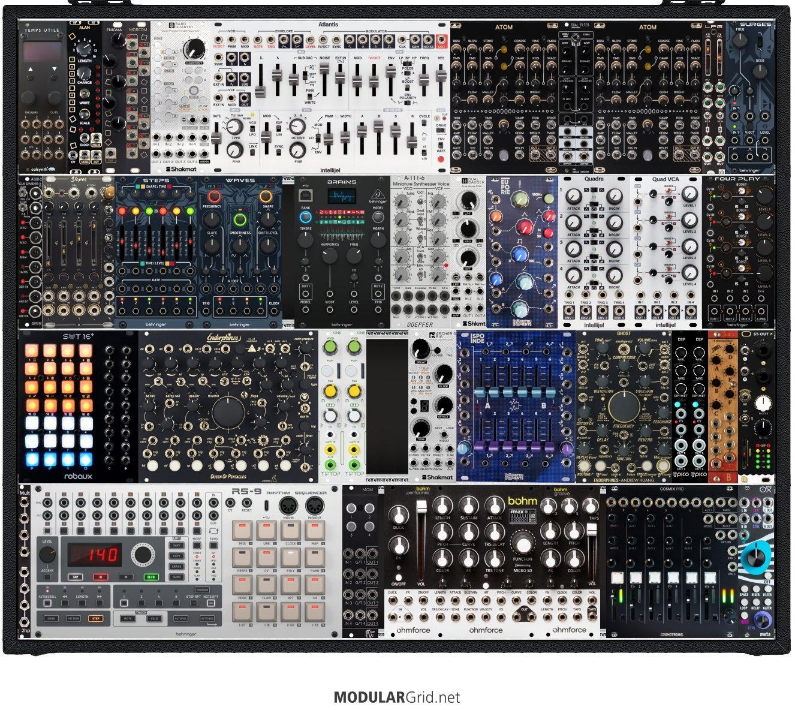795x710 pixels.
Task: Tap the POLY pad on RS-9
Action: tap(291, 558)
